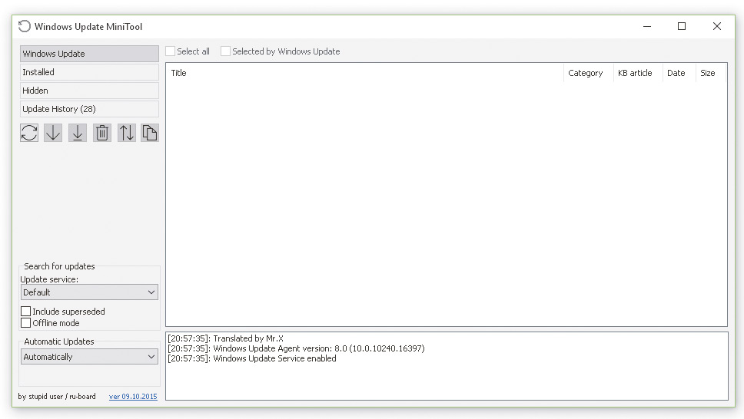This screenshot has height=419, width=744.
Task: Expand the Automatic Updates dropdown
Action: click(89, 357)
